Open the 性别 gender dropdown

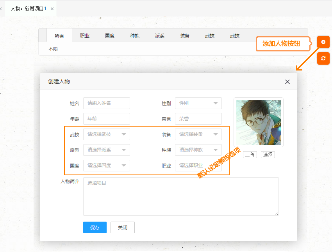[x=198, y=103]
